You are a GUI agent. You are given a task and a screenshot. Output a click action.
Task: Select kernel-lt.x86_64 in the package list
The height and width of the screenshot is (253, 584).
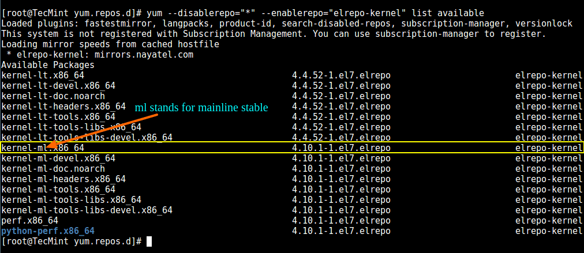(x=43, y=75)
